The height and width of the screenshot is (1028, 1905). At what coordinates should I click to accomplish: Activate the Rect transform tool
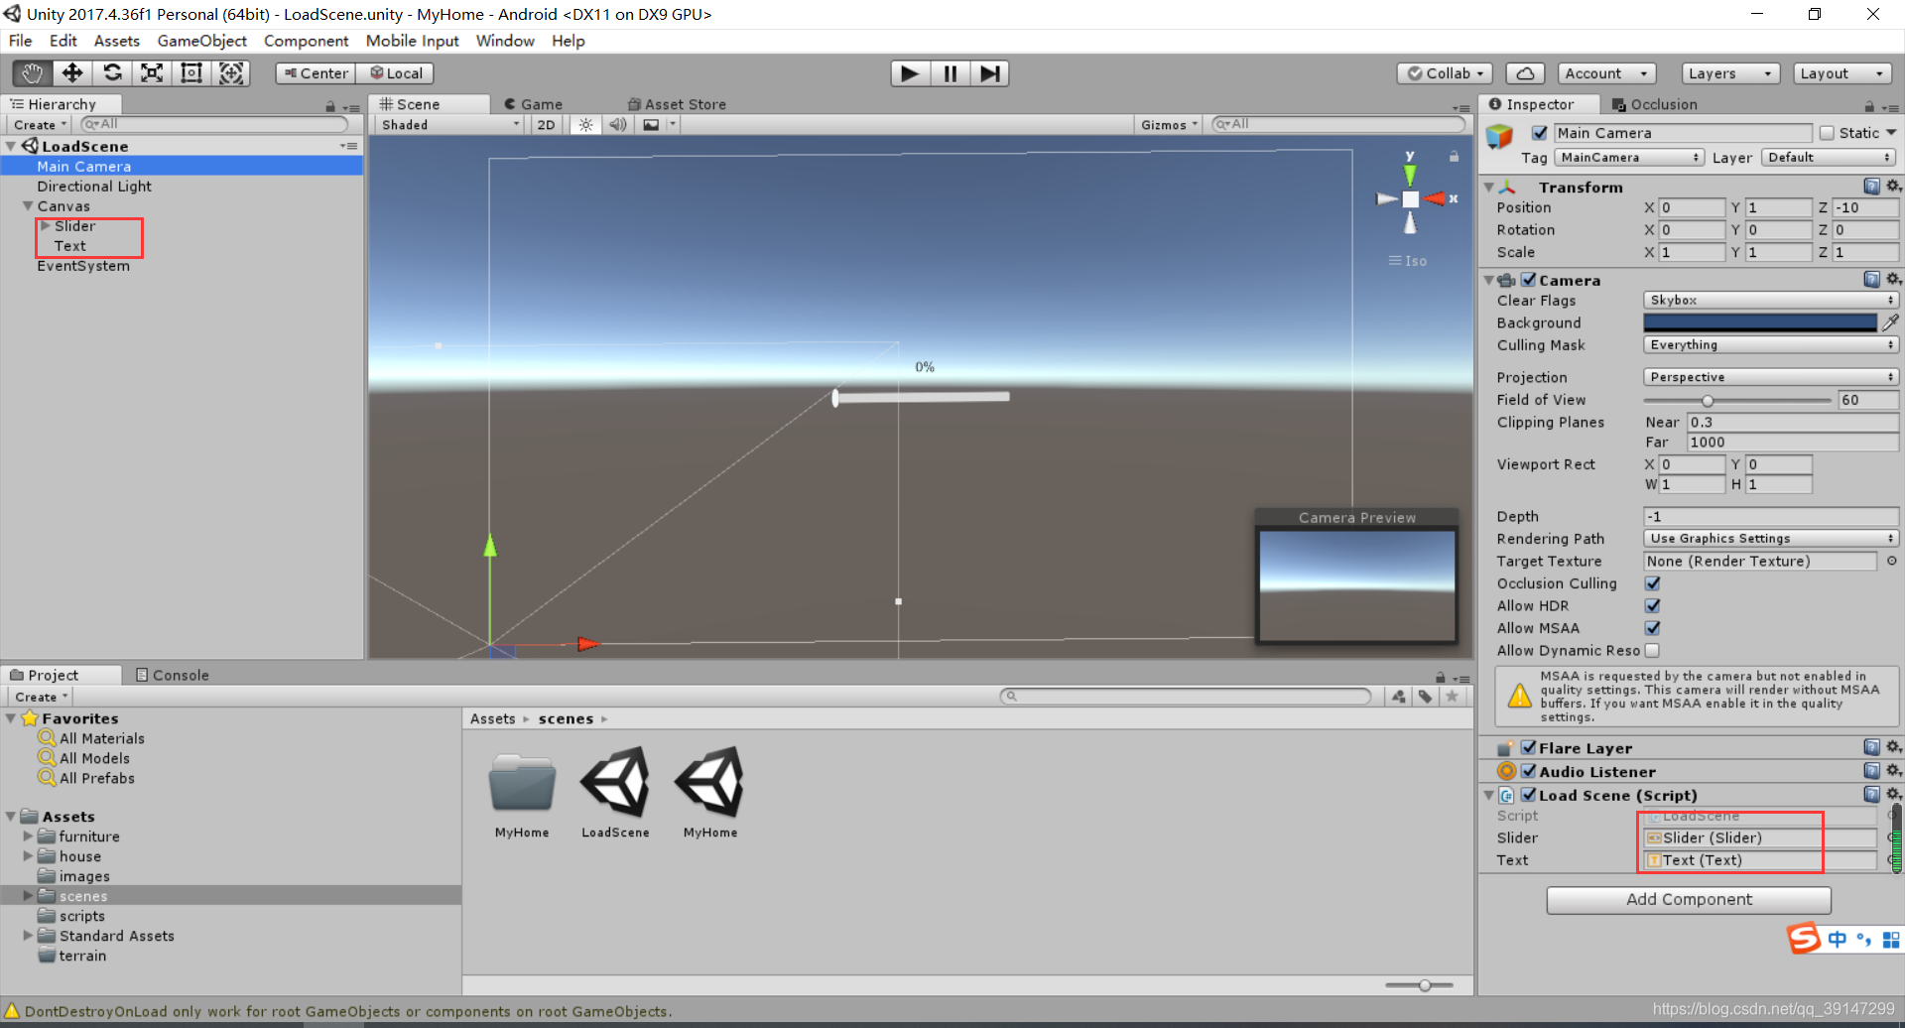tap(190, 72)
